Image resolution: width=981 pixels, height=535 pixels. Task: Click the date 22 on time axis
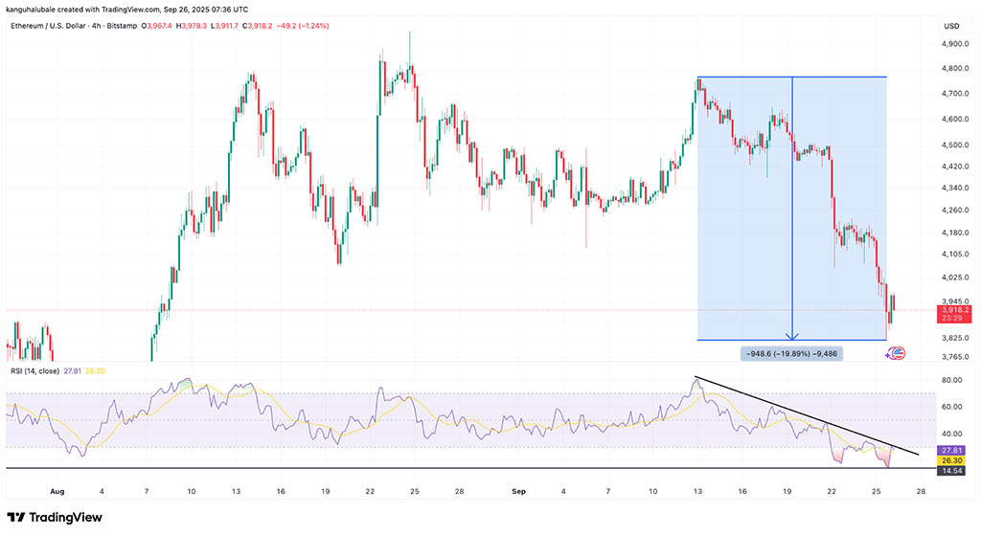(x=832, y=490)
